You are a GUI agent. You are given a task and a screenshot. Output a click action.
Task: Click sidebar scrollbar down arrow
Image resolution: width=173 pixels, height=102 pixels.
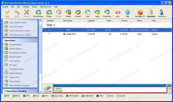click(x=40, y=92)
